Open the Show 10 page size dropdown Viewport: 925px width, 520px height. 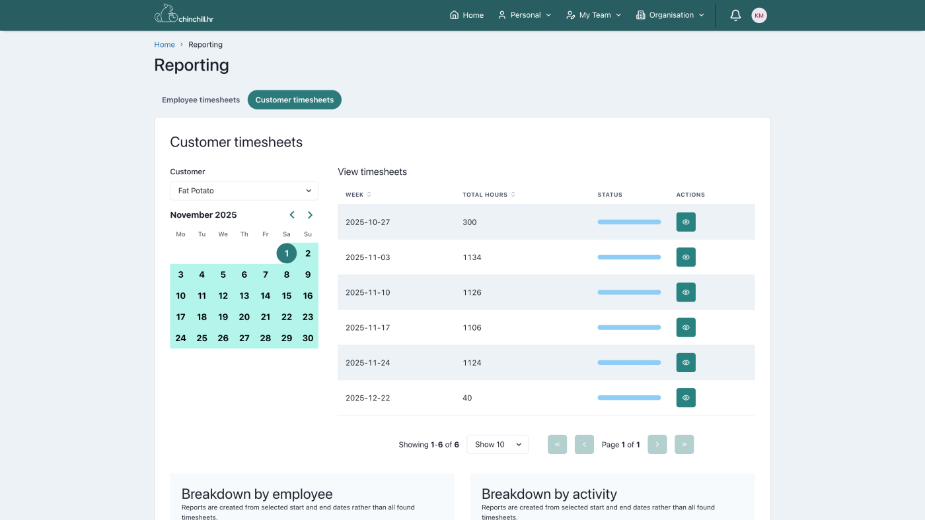[x=498, y=444]
